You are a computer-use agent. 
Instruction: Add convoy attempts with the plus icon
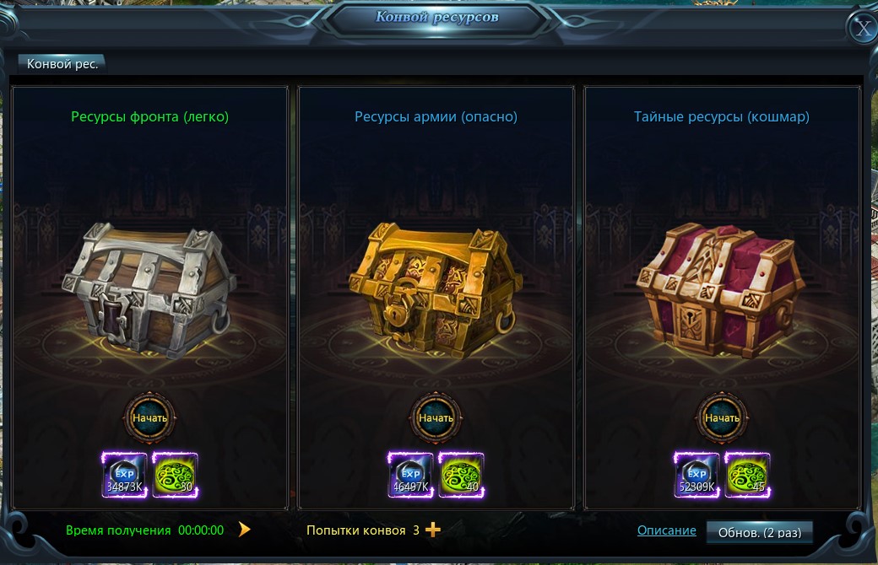point(433,530)
